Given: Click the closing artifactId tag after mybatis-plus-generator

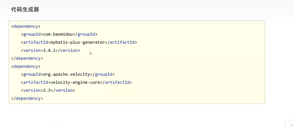Looking at the screenshot, I should (120, 42).
